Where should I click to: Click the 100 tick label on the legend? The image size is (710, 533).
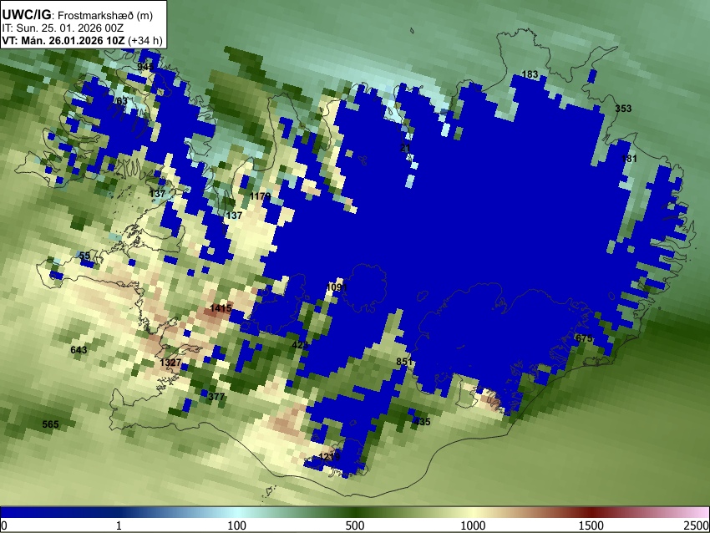pos(236,525)
